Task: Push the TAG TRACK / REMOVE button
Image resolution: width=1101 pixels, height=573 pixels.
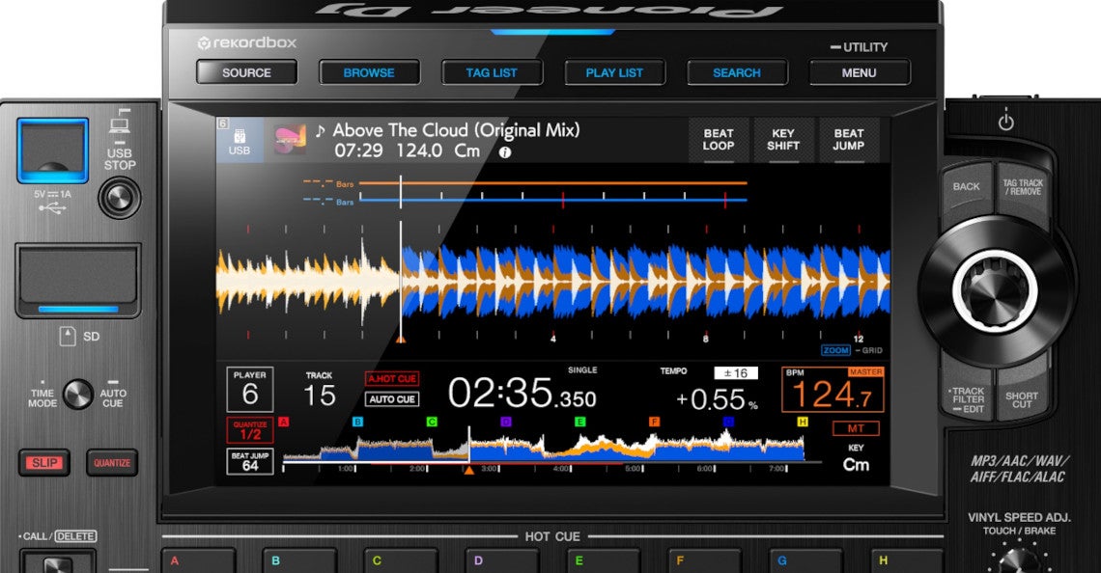Action: pyautogui.click(x=1023, y=187)
